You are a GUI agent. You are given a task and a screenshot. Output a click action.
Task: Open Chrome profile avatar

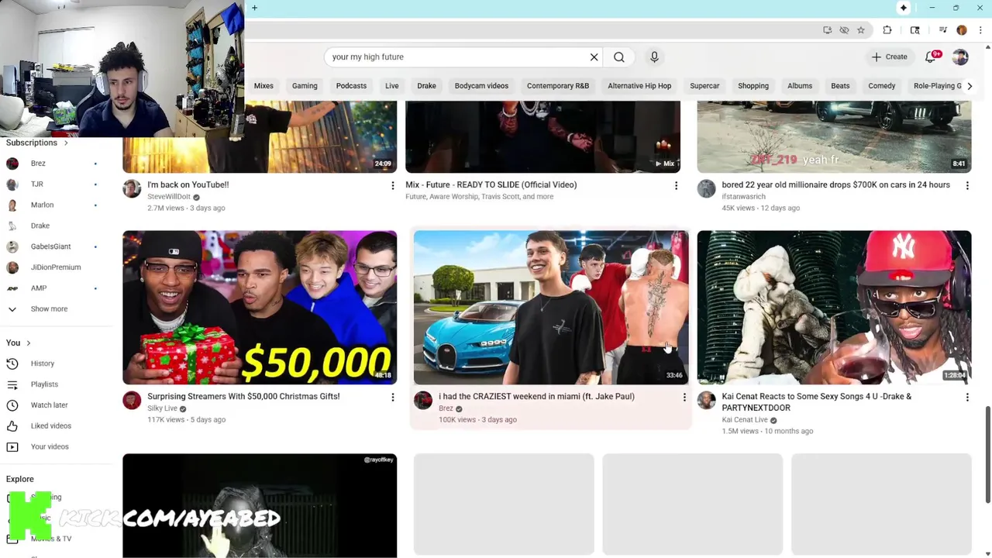click(x=962, y=30)
